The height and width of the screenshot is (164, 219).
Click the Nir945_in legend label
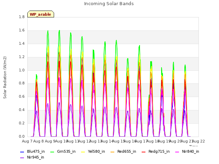coord(36,158)
